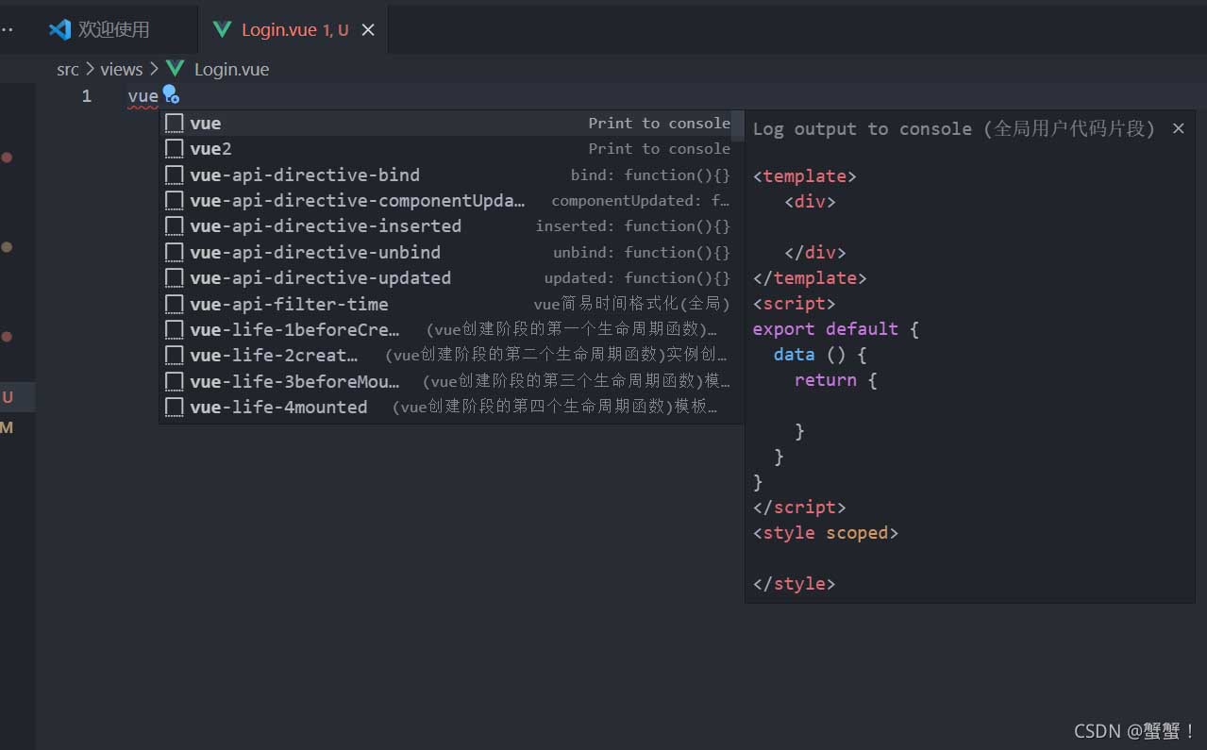Screen dimensions: 1207x750
Task: Click the VS Code icon on Welcome tab
Action: pyautogui.click(x=60, y=29)
